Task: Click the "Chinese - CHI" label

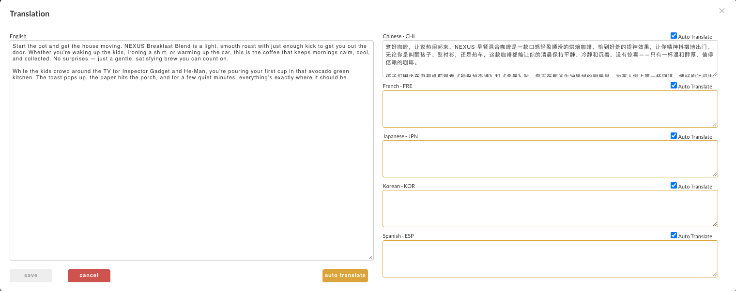Action: (399, 36)
